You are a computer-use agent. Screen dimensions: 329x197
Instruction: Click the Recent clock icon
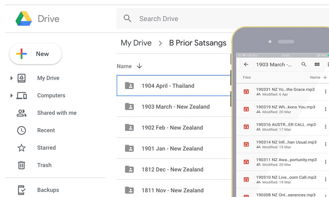21,131
